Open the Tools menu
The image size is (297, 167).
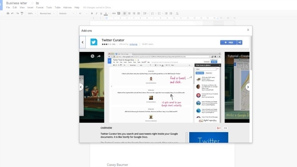(49, 7)
